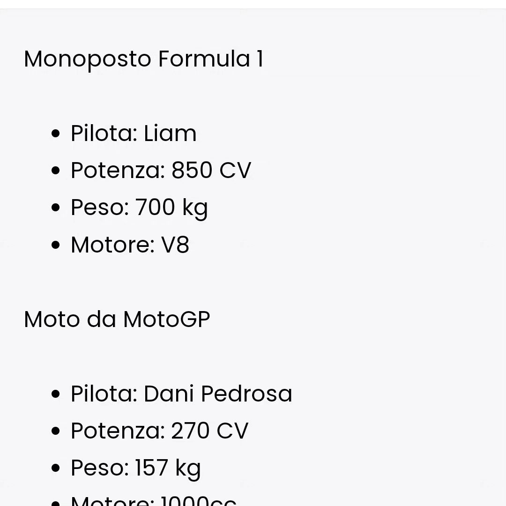The height and width of the screenshot is (506, 506).
Task: Select the Peso: 157 kg item
Action: click(x=135, y=468)
